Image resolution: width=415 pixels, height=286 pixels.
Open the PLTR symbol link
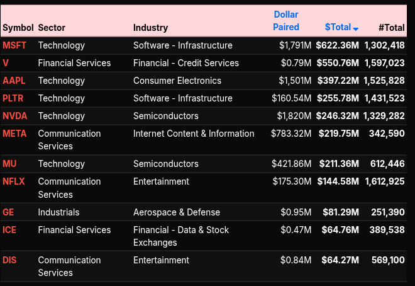pos(13,98)
